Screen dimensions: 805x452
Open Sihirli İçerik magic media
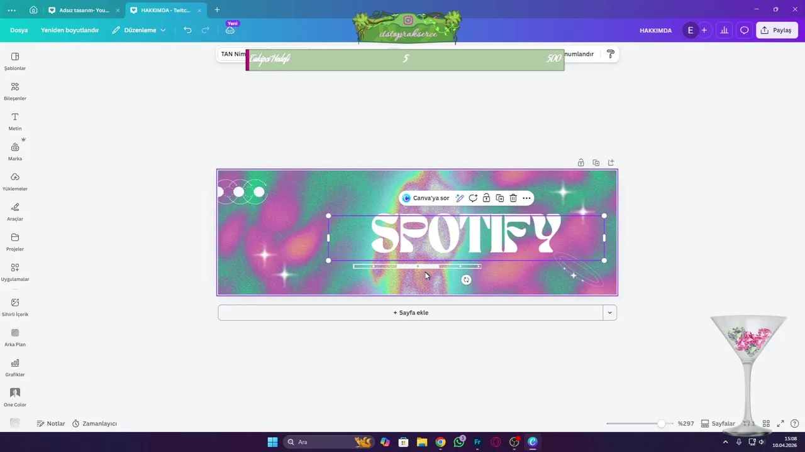click(15, 307)
